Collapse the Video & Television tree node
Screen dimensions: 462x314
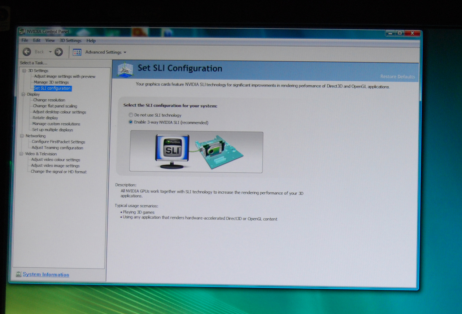(x=21, y=154)
